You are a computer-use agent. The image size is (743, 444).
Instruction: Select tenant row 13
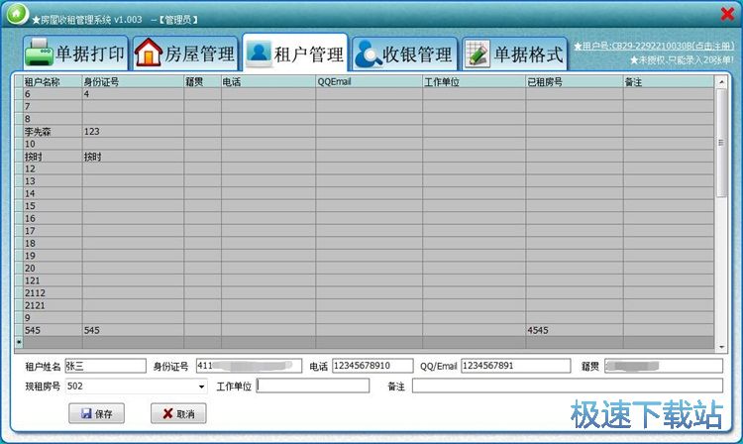point(364,181)
